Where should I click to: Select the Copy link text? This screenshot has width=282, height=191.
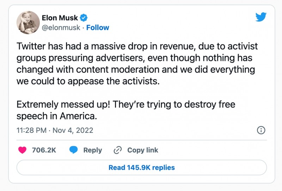[143, 150]
